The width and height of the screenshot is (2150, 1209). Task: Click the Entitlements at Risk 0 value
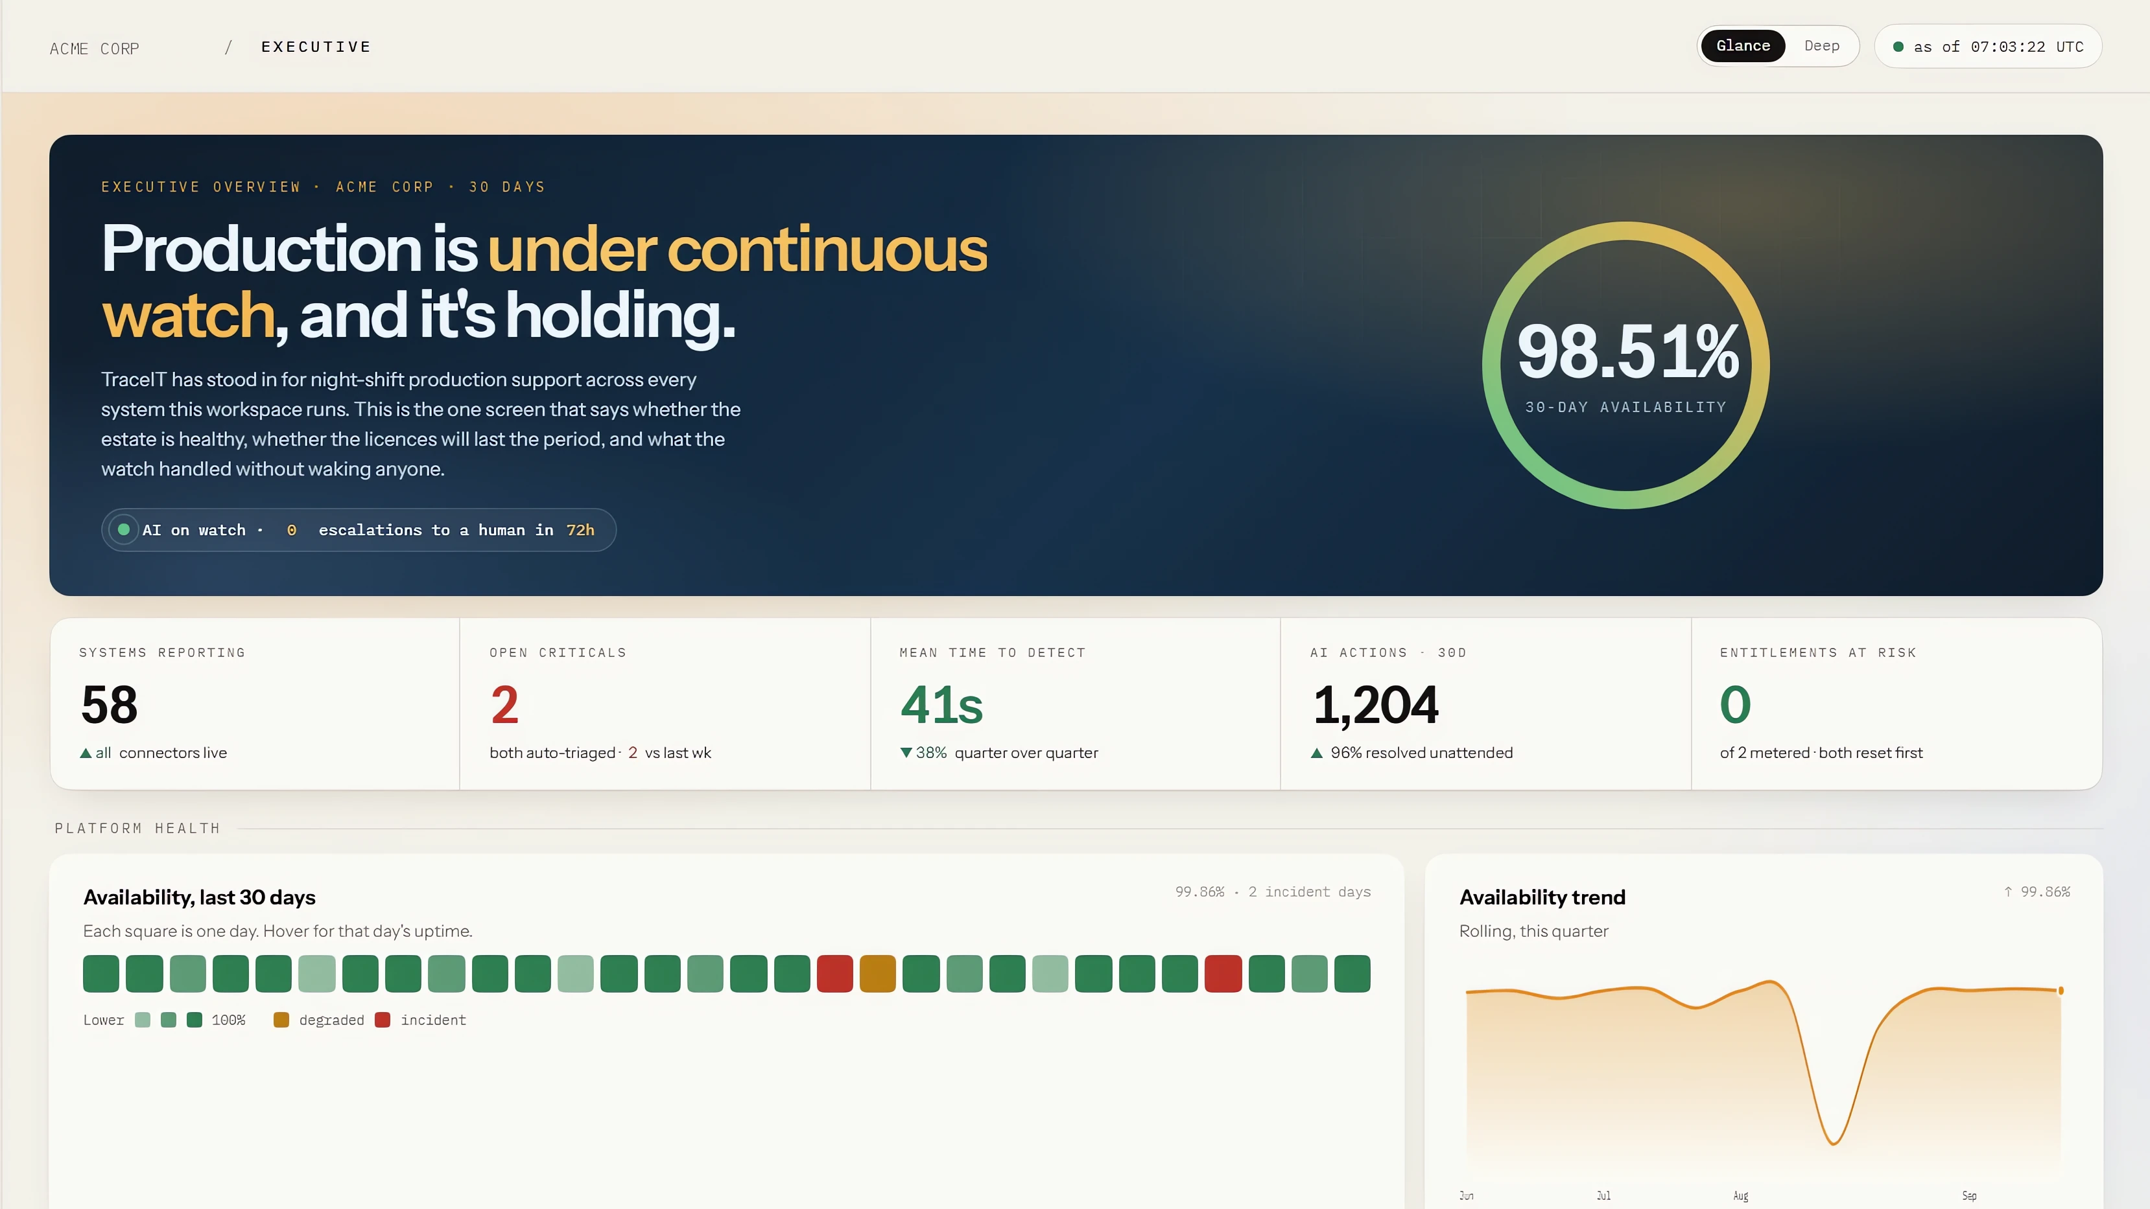coord(1735,704)
